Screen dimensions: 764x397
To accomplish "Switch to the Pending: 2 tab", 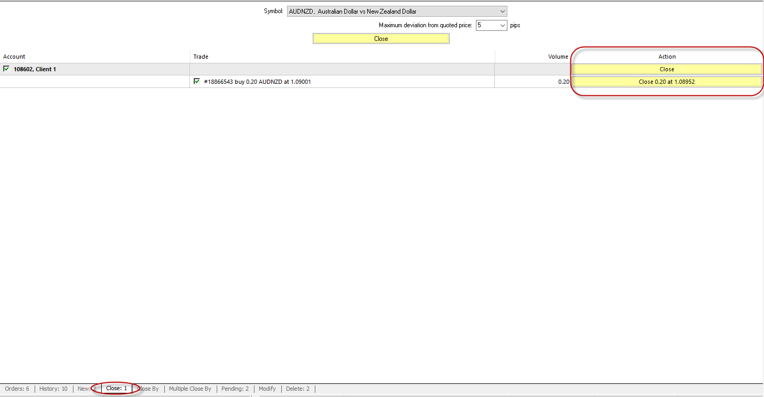I will click(x=235, y=389).
